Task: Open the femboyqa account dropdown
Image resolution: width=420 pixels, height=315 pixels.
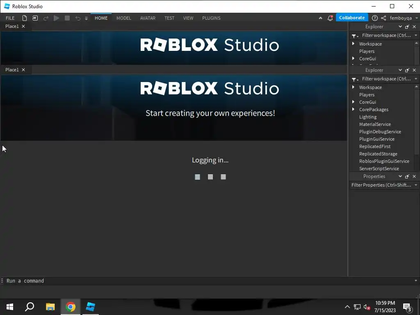Action: 404,18
